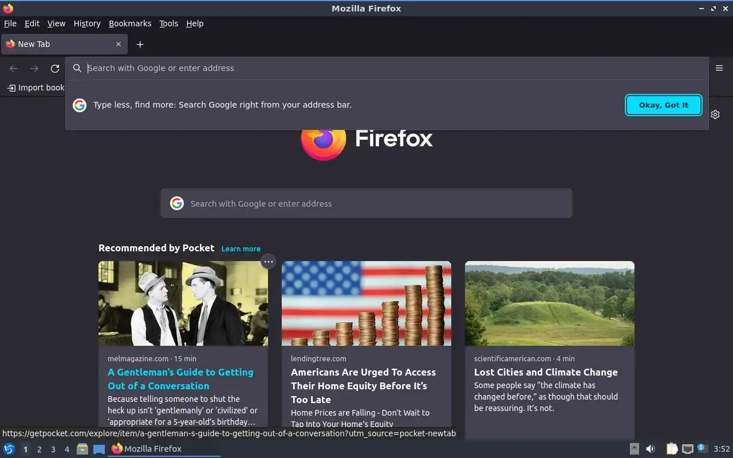Reload the current page

point(55,69)
